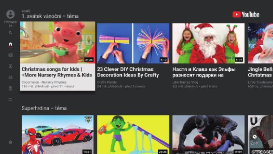Select 'Christmas songs for kids' video title
The height and width of the screenshot is (154, 273).
57,72
